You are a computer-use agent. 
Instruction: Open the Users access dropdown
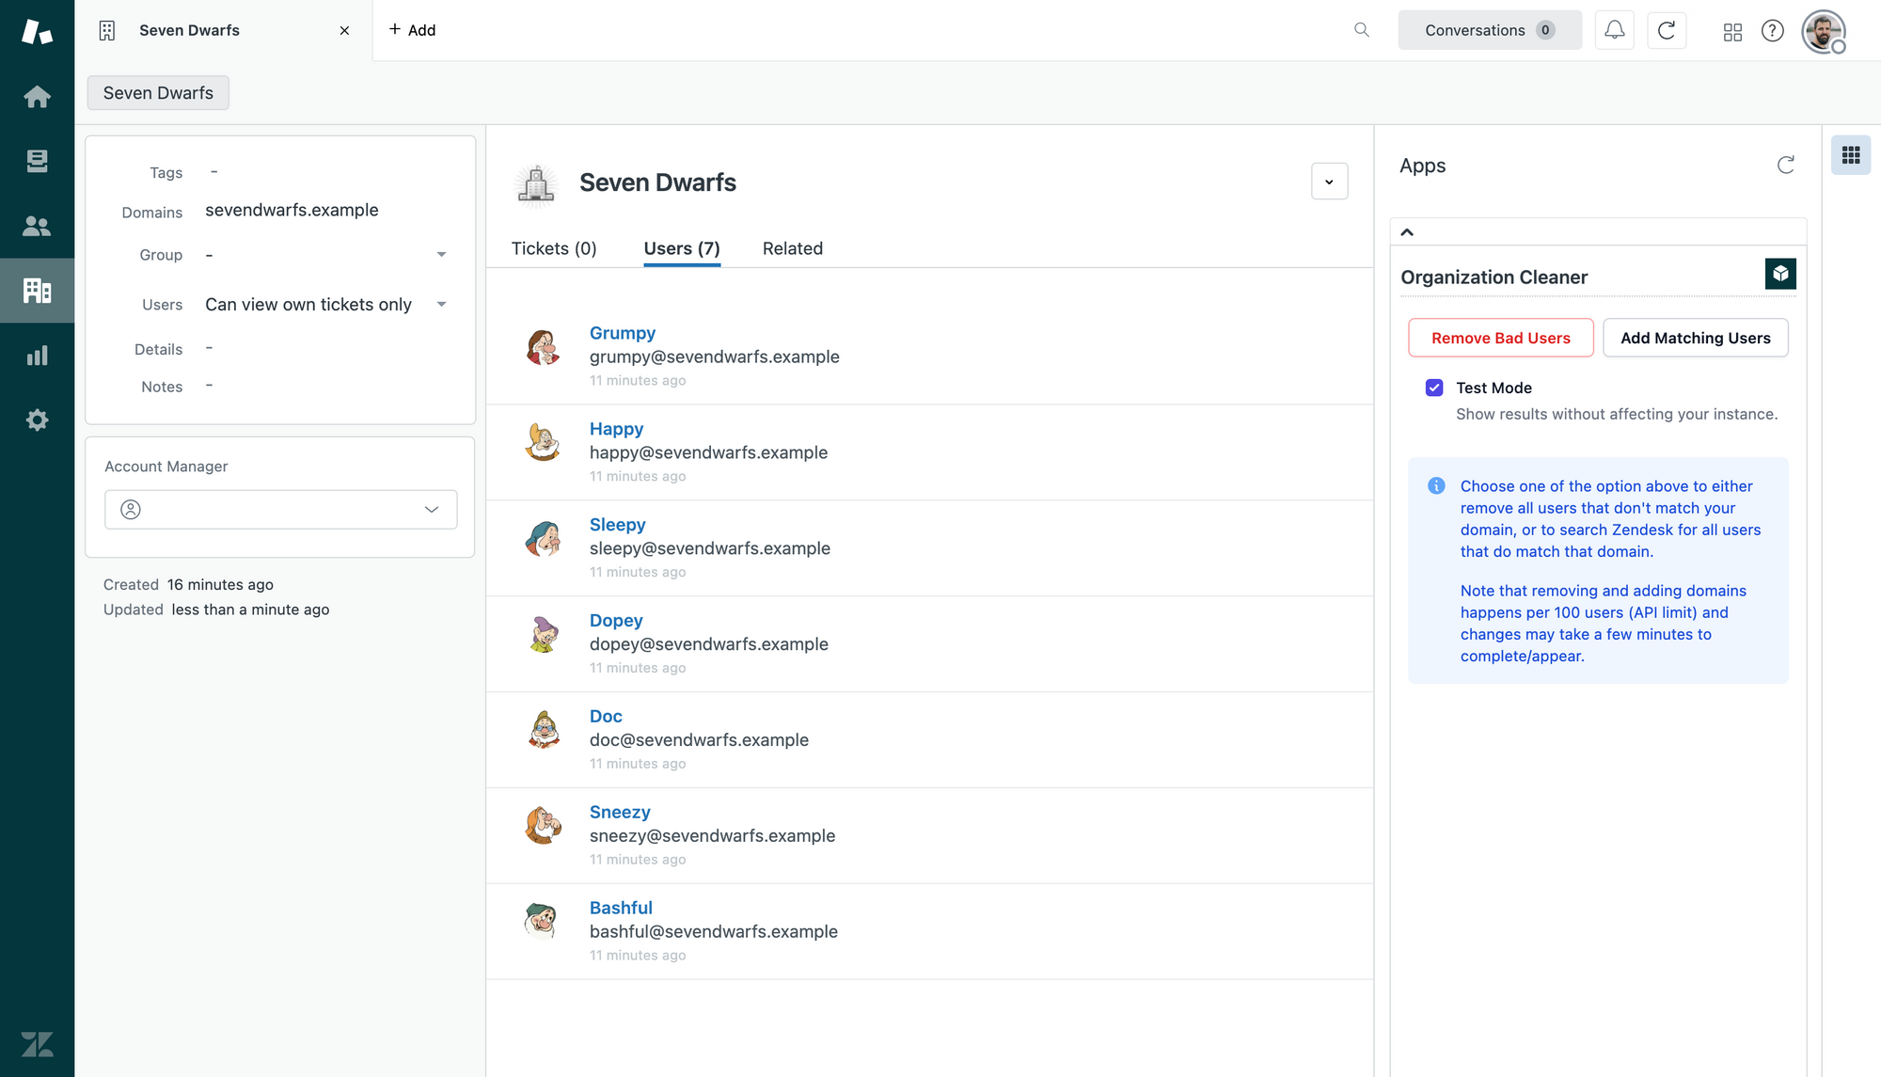[x=441, y=305]
